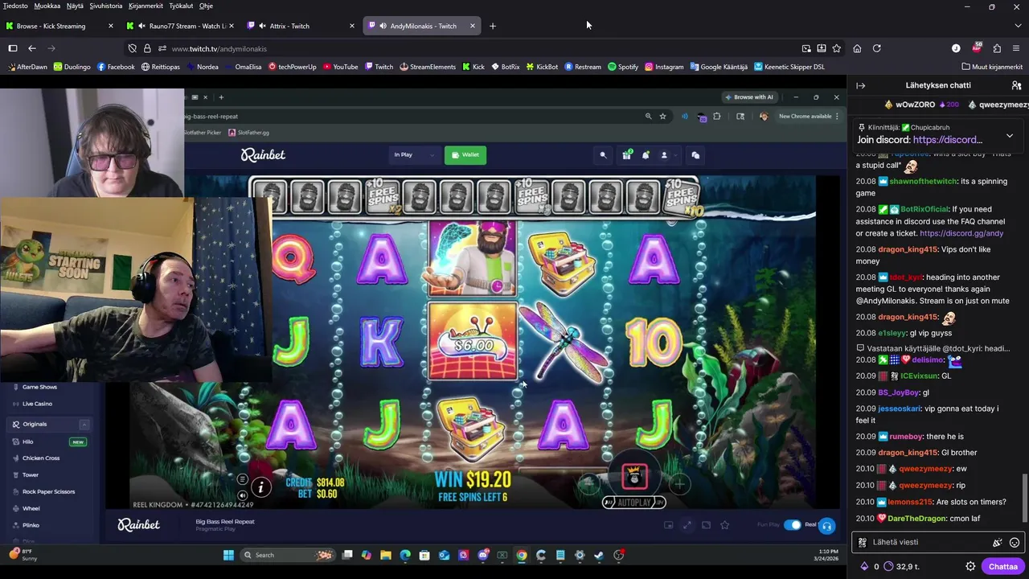The width and height of the screenshot is (1029, 579).
Task: Click the Windows taskbar Search box
Action: 288,555
